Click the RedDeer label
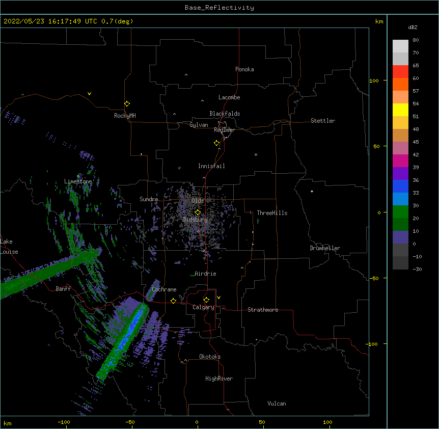 224,130
